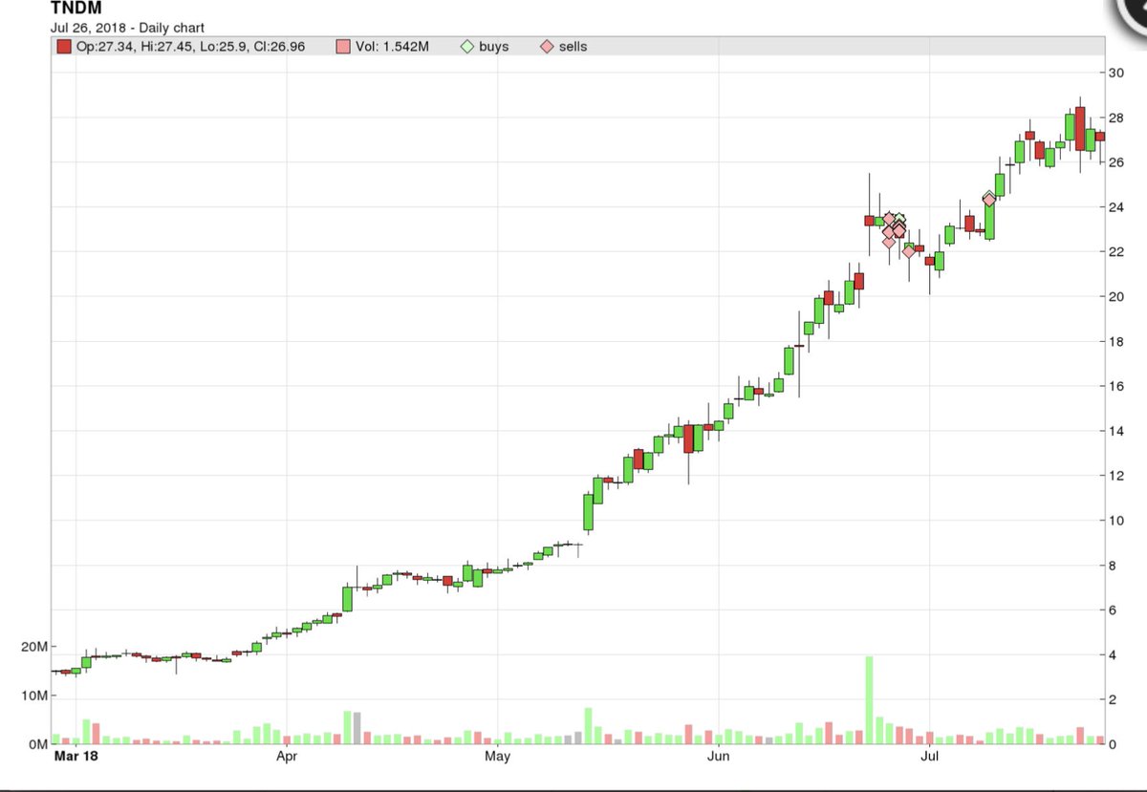The width and height of the screenshot is (1147, 792).
Task: Click the '6' price axis label
Action: click(x=1113, y=610)
